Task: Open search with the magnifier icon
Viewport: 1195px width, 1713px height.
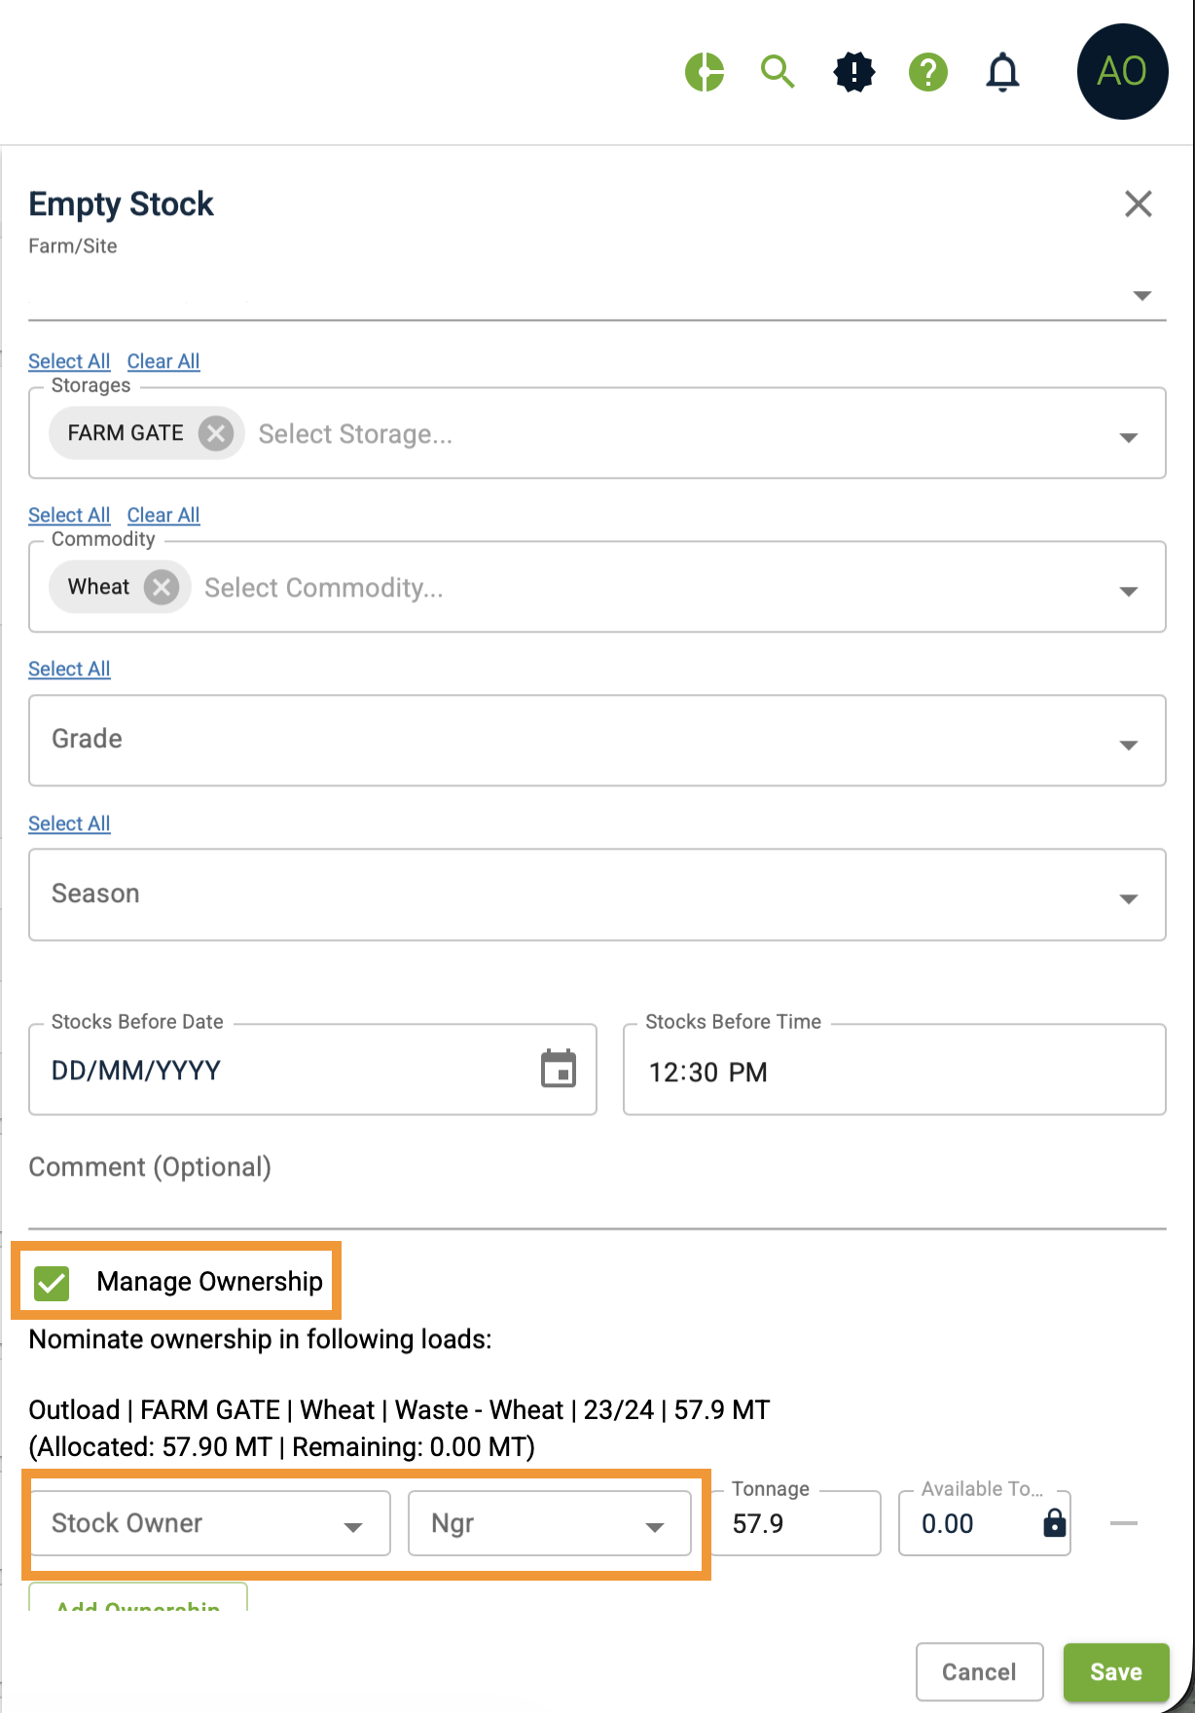Action: (x=778, y=72)
